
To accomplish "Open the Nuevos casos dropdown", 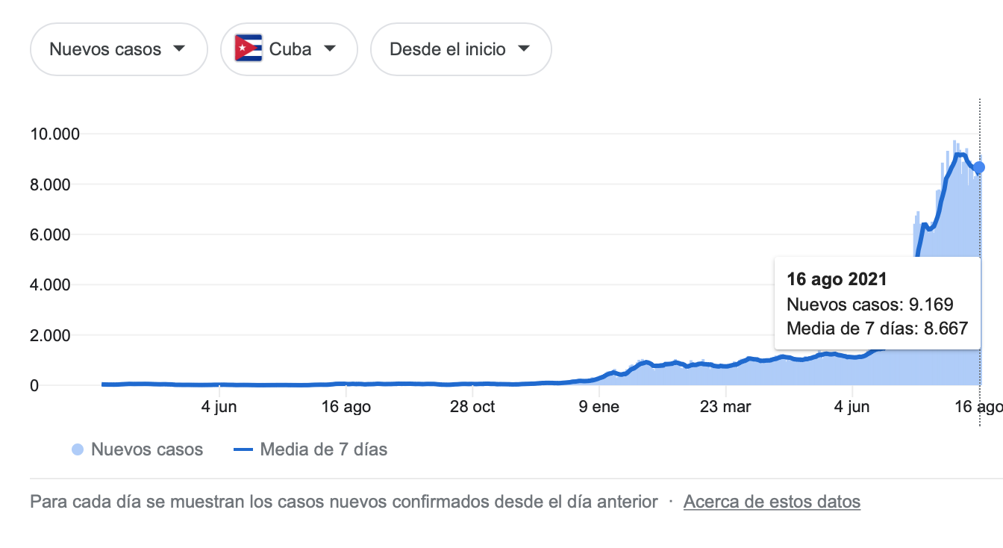I will tap(119, 49).
